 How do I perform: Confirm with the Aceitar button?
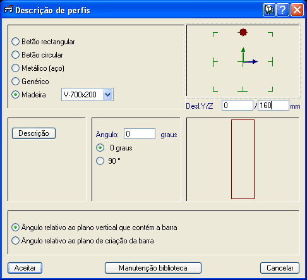click(25, 268)
